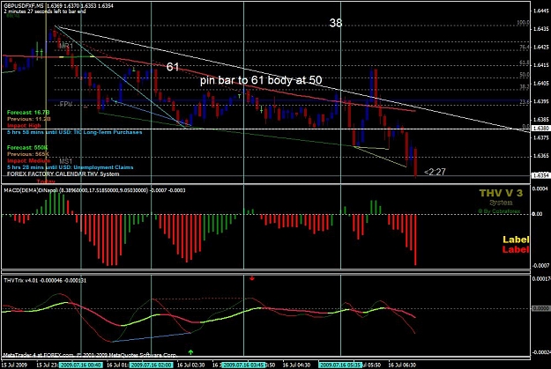Click the red 'Label' text
This screenshot has height=369, width=551.
point(516,249)
